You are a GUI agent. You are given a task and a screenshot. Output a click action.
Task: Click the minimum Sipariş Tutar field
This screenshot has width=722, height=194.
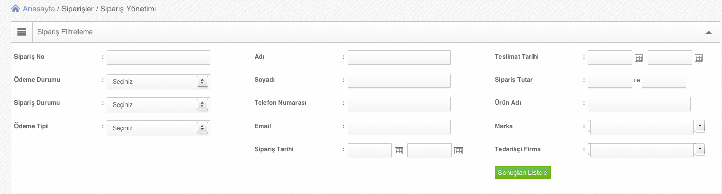click(610, 80)
